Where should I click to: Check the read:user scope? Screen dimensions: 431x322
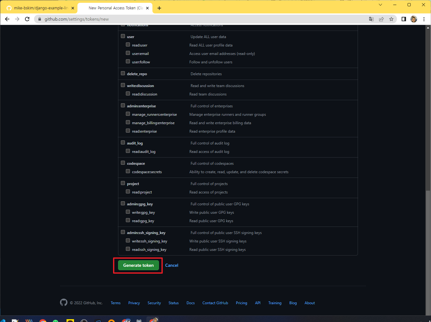tap(128, 45)
